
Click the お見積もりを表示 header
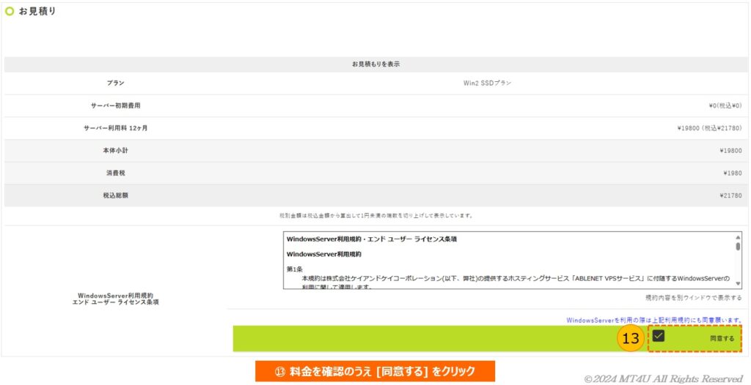(x=375, y=64)
